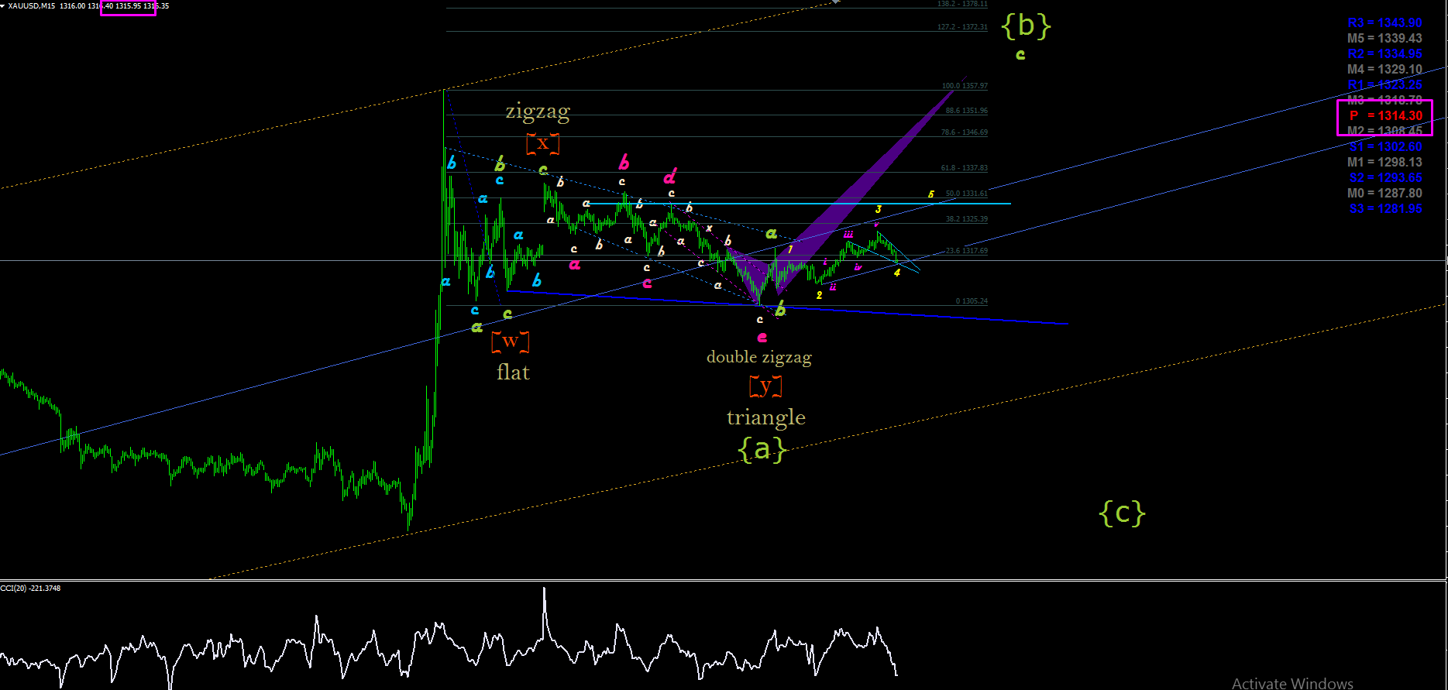This screenshot has height=690, width=1448.
Task: Select the orange [x] wave label
Action: (x=542, y=142)
